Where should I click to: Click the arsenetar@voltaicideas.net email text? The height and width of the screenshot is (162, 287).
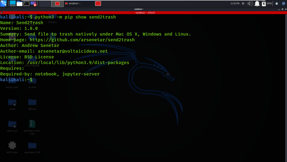(x=73, y=51)
